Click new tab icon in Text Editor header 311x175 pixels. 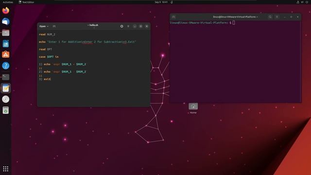[x=54, y=26]
